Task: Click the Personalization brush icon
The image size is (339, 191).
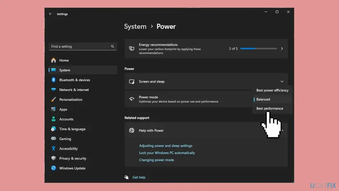Action: coord(54,100)
